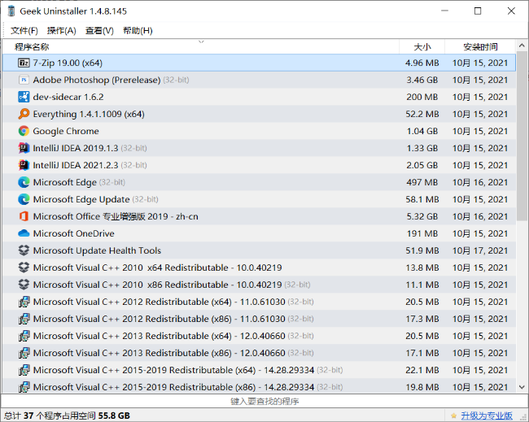This screenshot has width=529, height=422.
Task: Select the "Google Chrome" row name
Action: click(x=66, y=131)
